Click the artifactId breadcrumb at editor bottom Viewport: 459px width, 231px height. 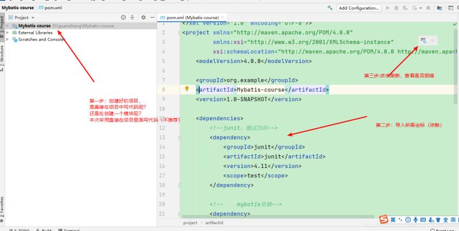[x=215, y=222]
